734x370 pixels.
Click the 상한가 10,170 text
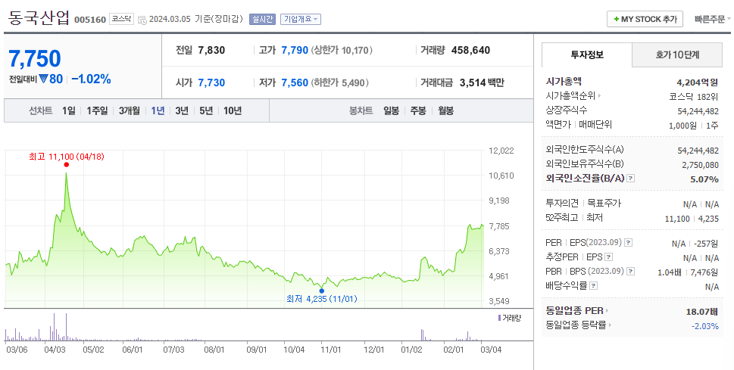(342, 50)
